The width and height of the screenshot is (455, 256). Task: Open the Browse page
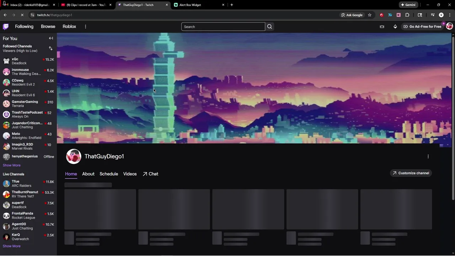(x=48, y=27)
